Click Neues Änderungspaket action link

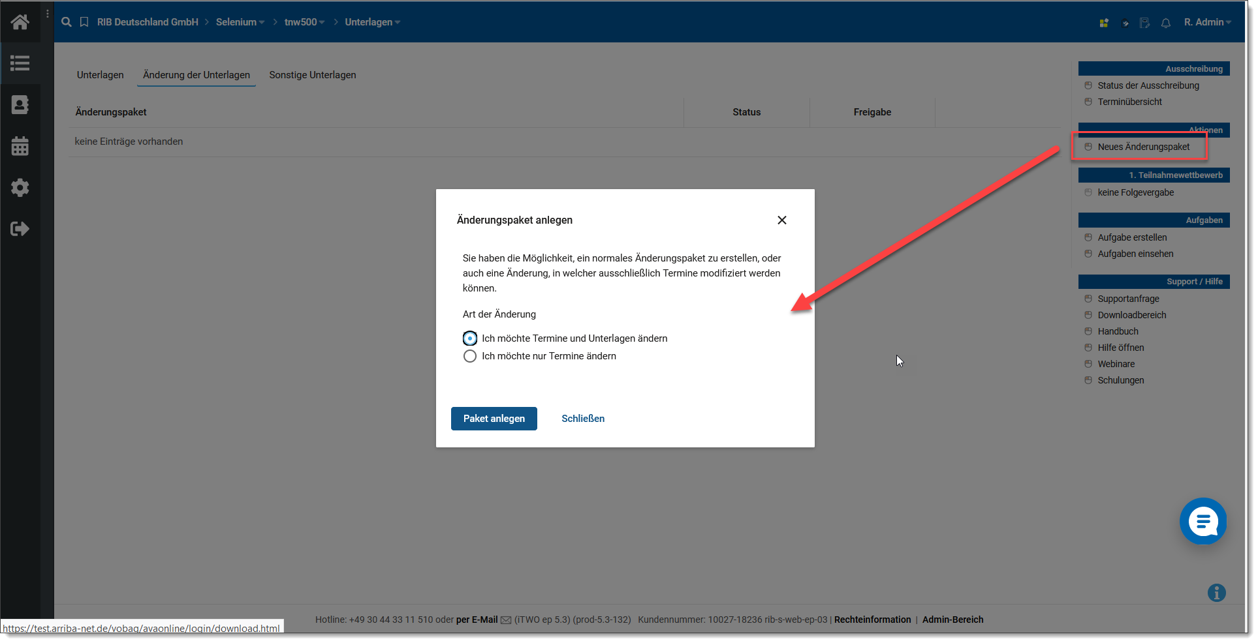click(x=1144, y=147)
